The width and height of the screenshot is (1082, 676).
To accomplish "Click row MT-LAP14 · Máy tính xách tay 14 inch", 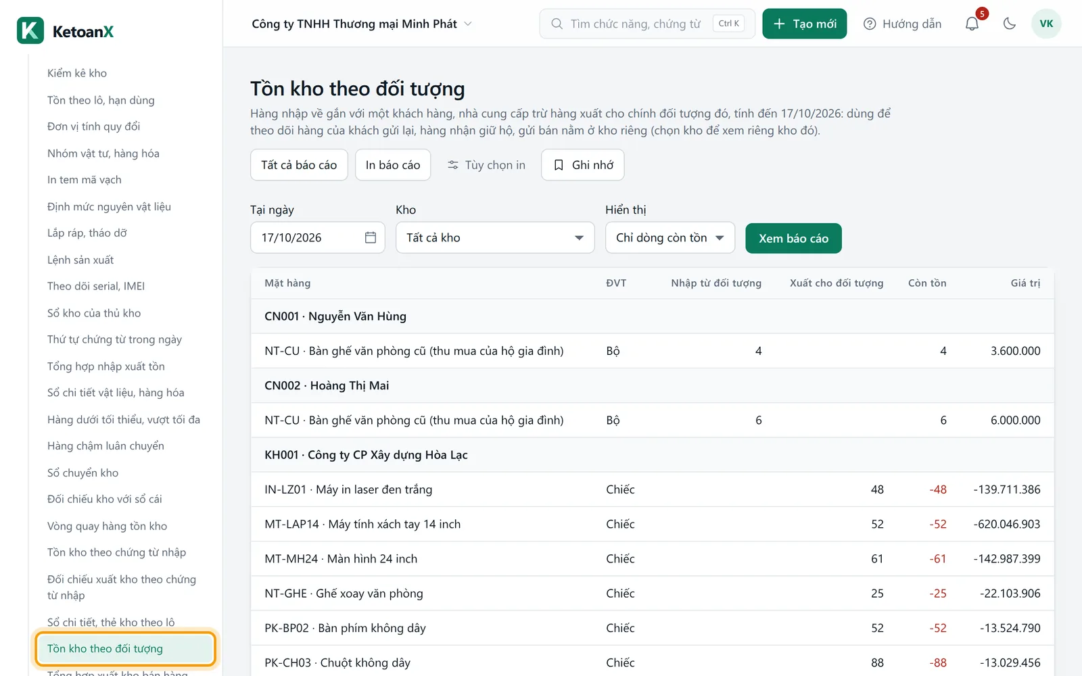I will click(652, 524).
